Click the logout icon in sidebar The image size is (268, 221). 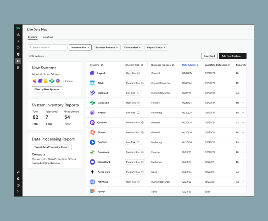18,192
